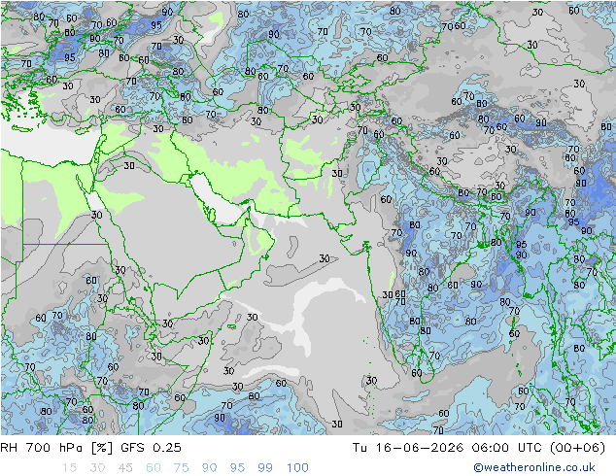Click the Qatar peninsula outline

[x=213, y=216]
